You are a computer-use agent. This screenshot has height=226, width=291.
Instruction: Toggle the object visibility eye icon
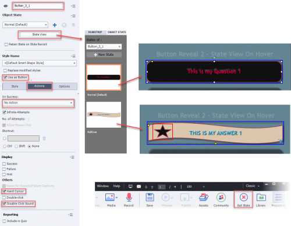[x=6, y=6]
